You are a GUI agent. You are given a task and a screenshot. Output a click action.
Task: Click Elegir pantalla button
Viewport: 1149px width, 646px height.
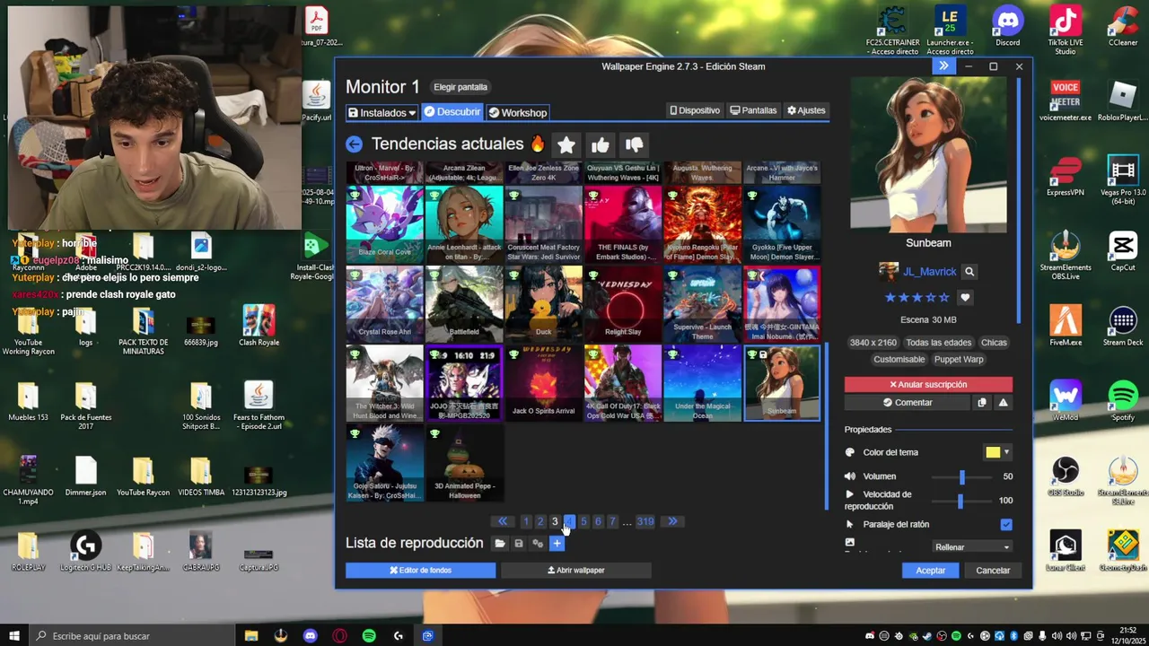point(460,87)
